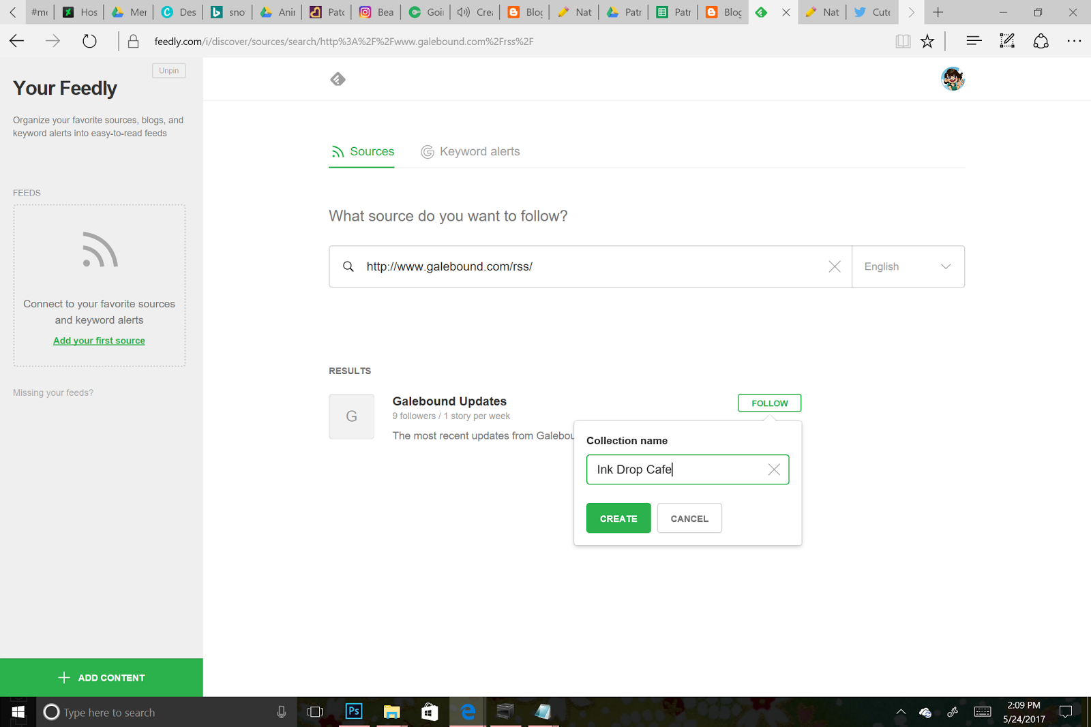The width and height of the screenshot is (1091, 727).
Task: Close the active Feedly tab
Action: (786, 12)
